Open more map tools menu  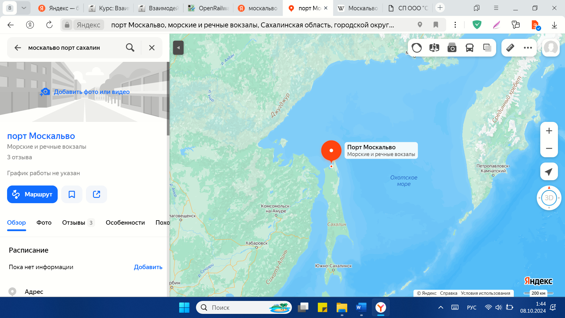pyautogui.click(x=528, y=48)
